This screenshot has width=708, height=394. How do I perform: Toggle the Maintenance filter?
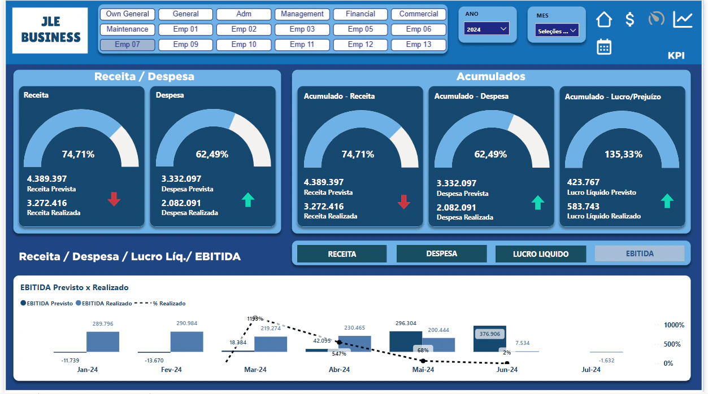(x=128, y=29)
